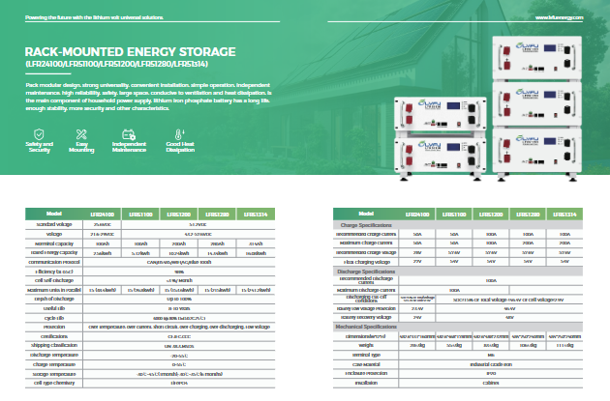Click the crossed tools icon above Easy Mounting
This screenshot has width=610, height=401.
(81, 134)
